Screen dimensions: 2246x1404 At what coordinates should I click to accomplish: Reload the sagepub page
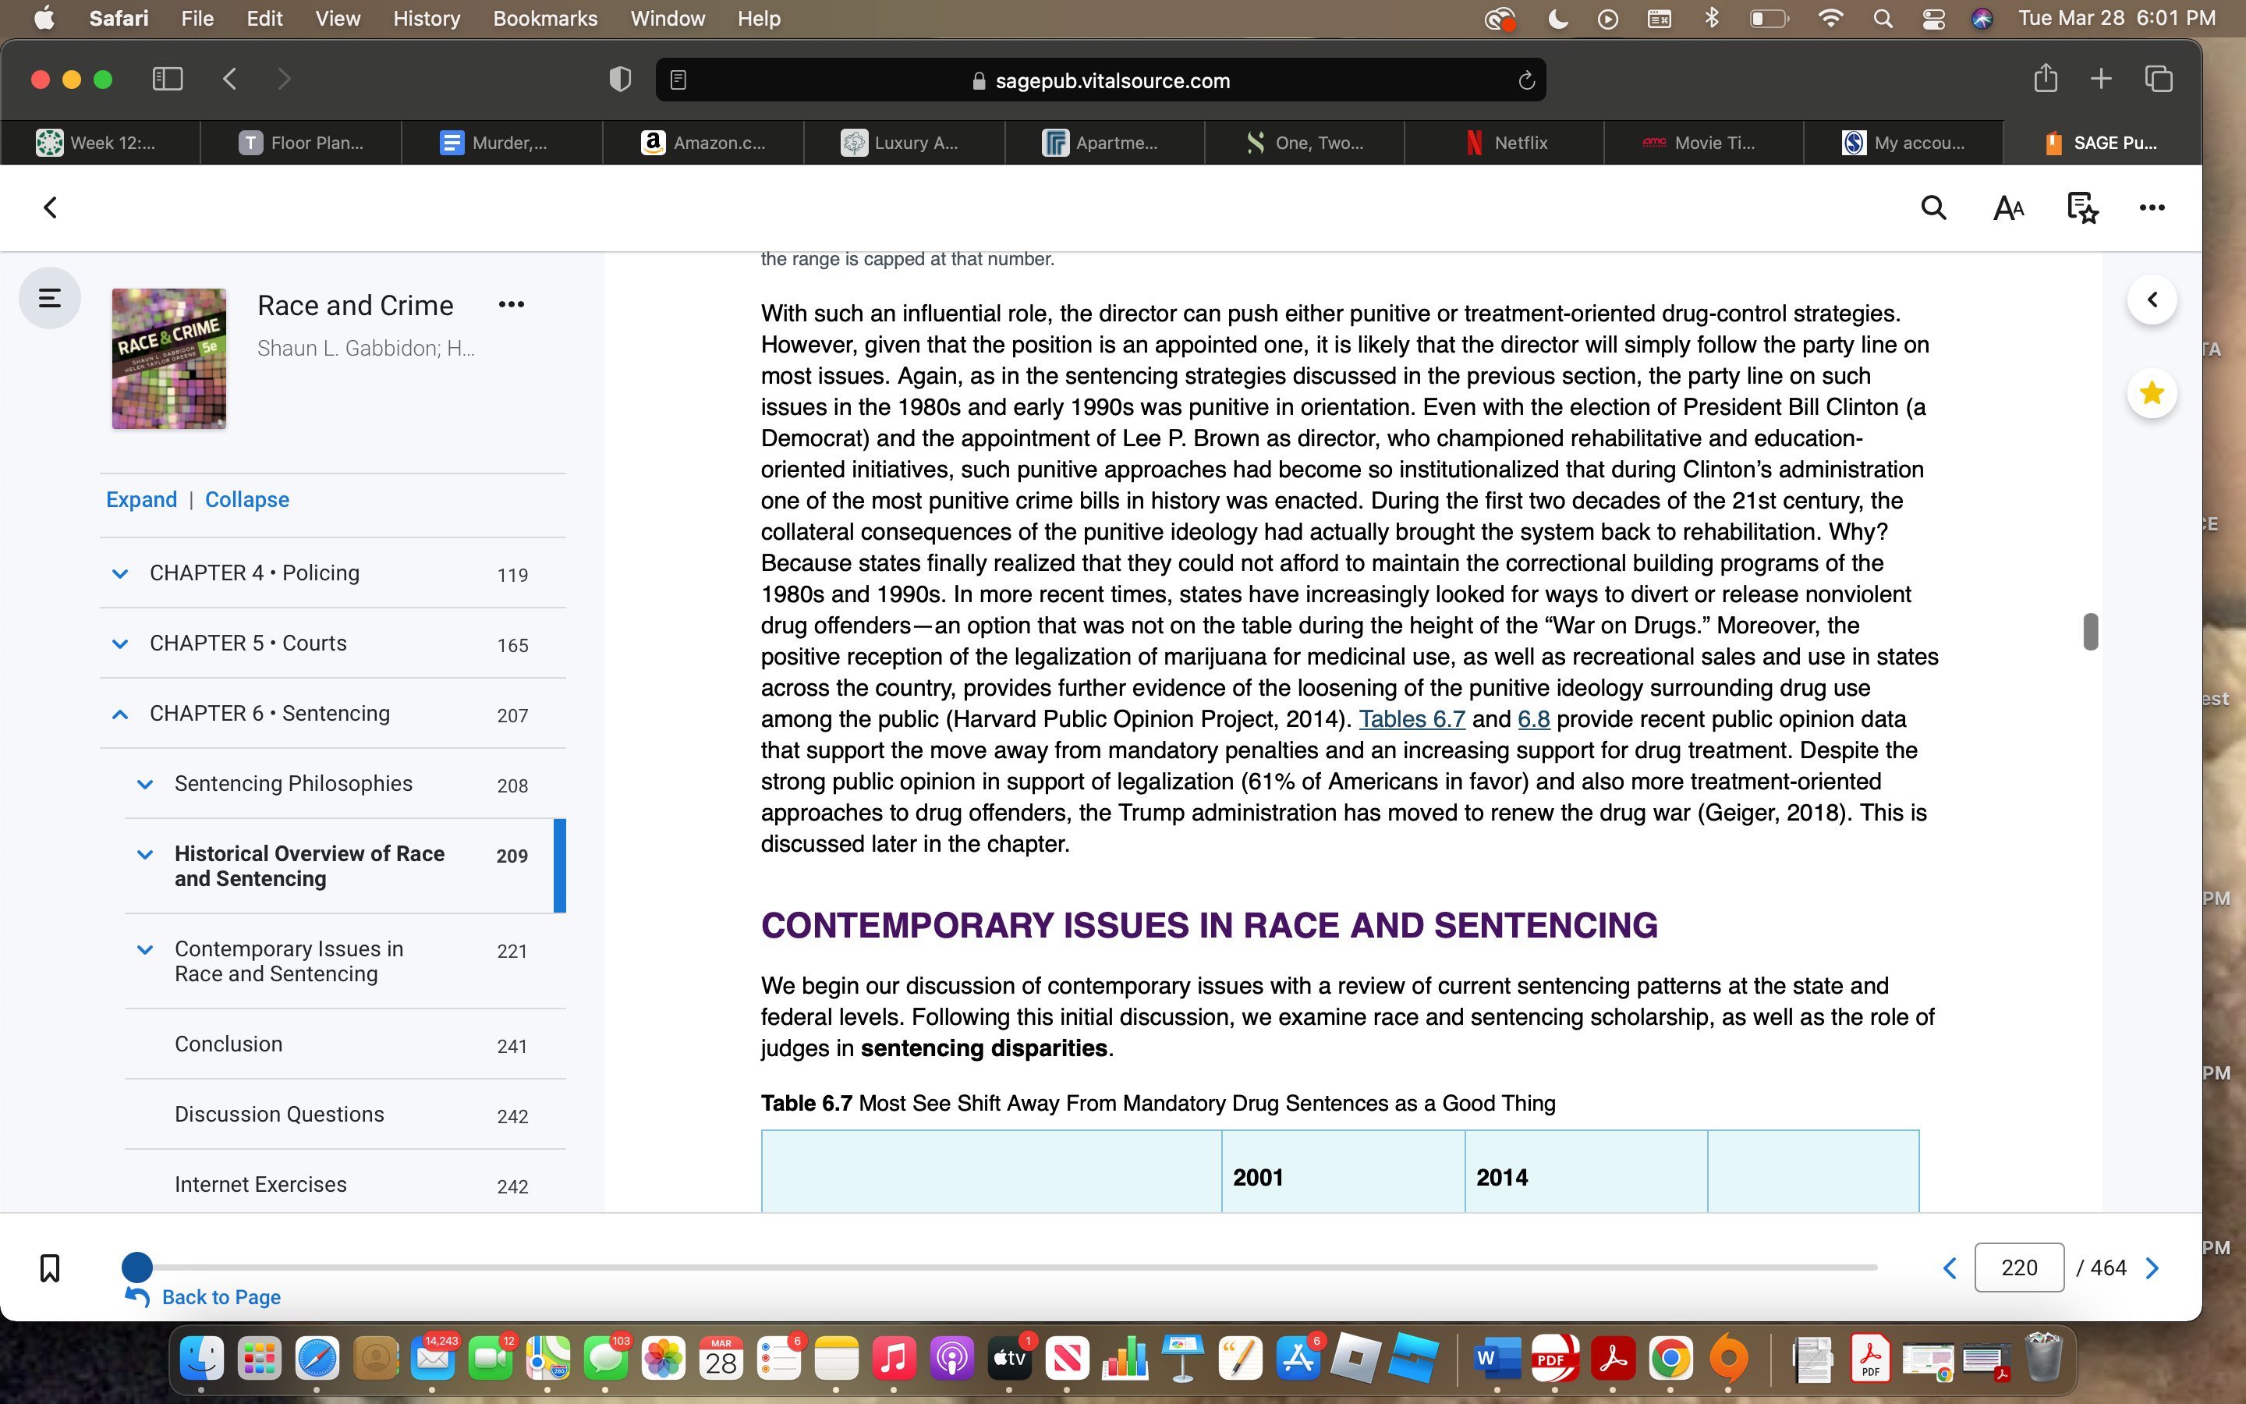tap(1525, 81)
